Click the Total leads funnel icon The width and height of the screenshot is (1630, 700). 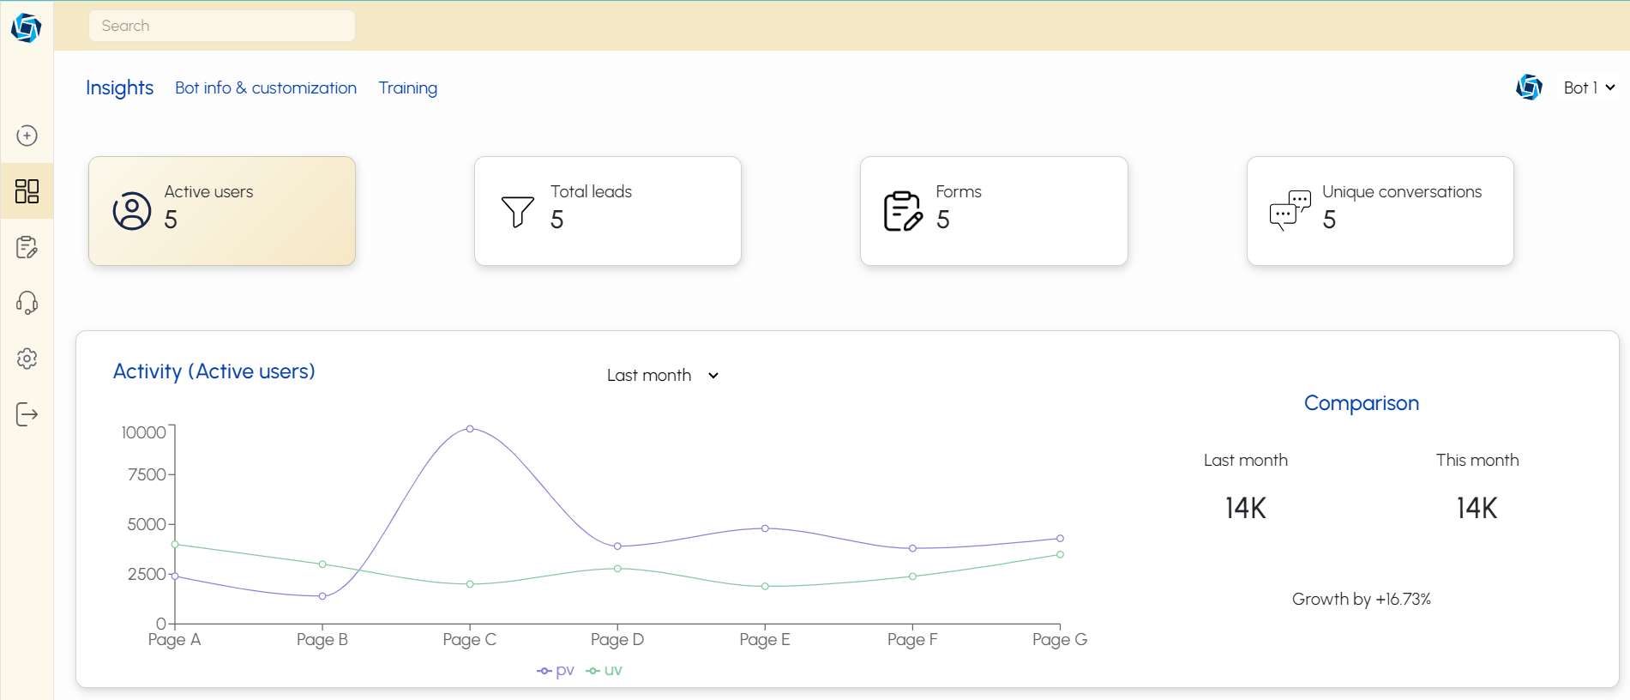[x=518, y=212]
